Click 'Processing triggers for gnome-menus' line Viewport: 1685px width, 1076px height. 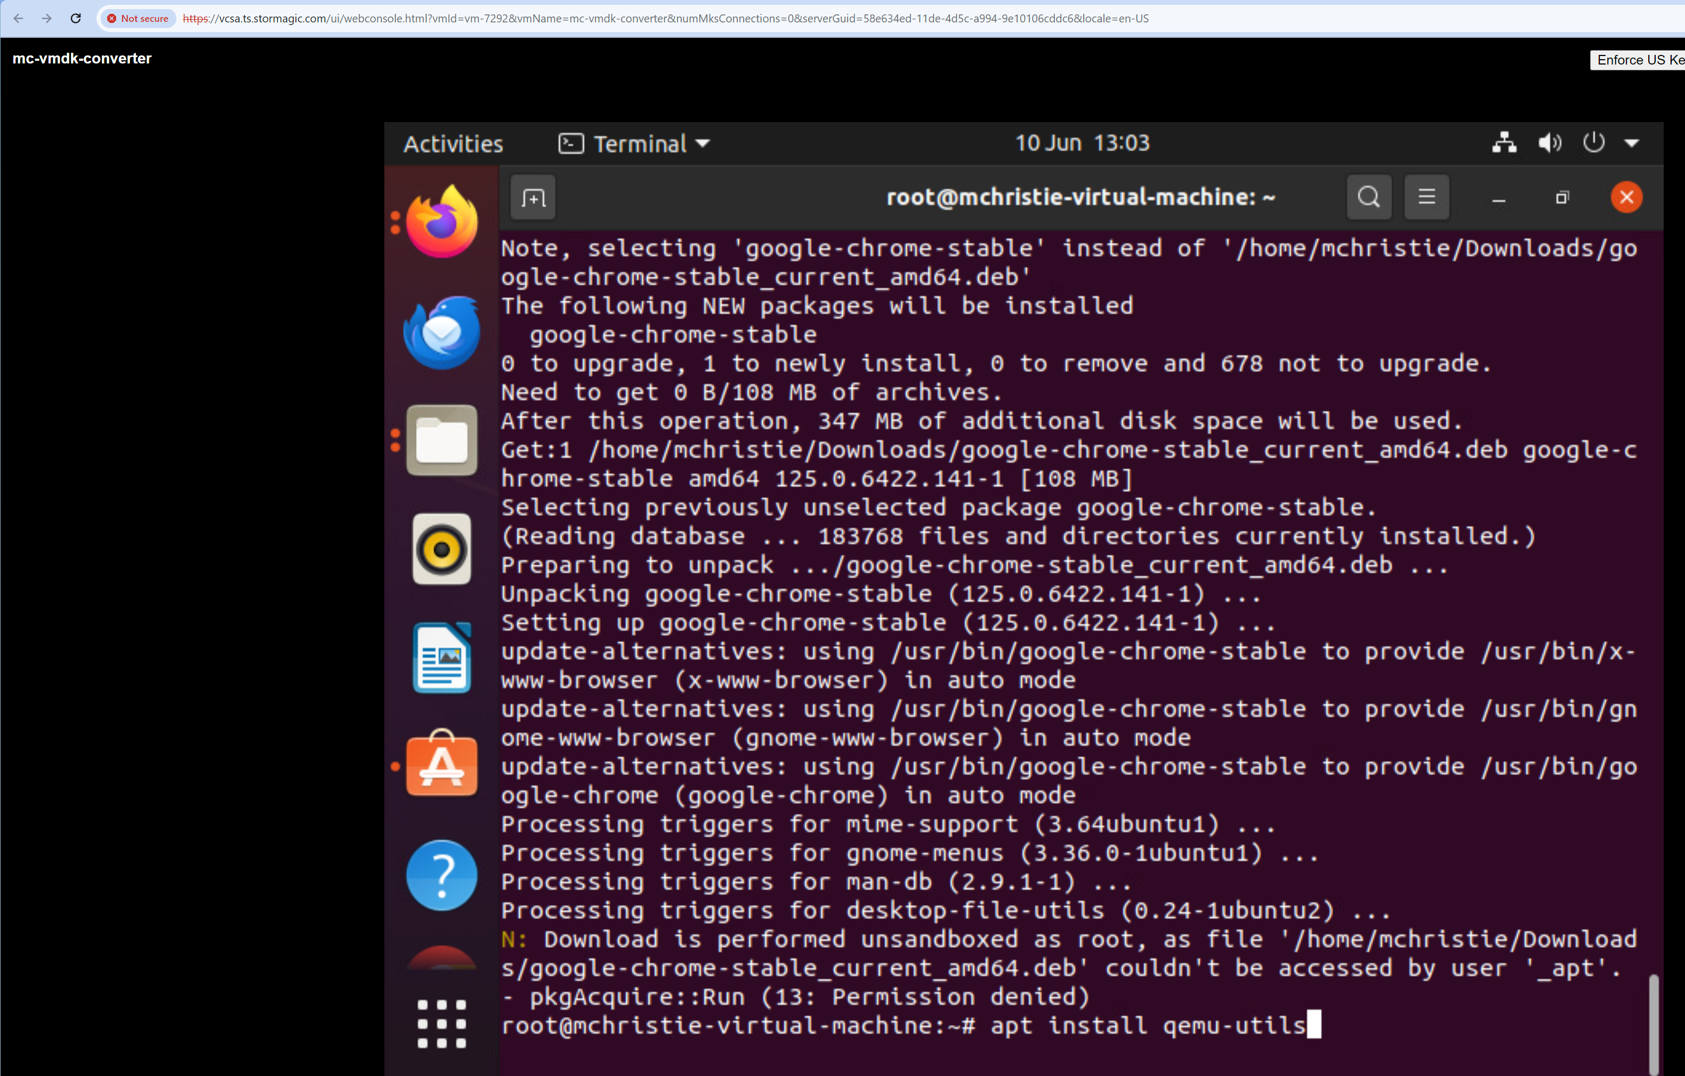(x=910, y=853)
